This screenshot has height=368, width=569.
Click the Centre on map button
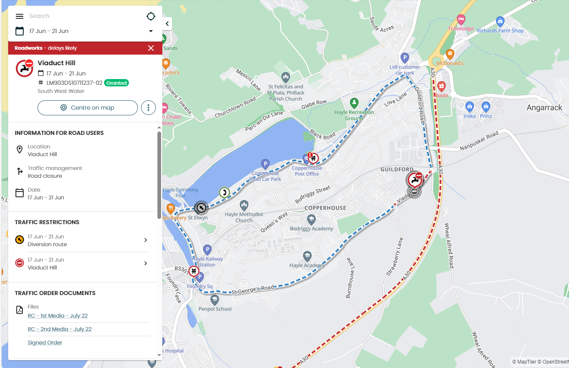coord(88,108)
